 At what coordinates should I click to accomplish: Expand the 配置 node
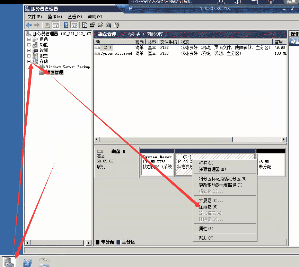[x=29, y=56]
